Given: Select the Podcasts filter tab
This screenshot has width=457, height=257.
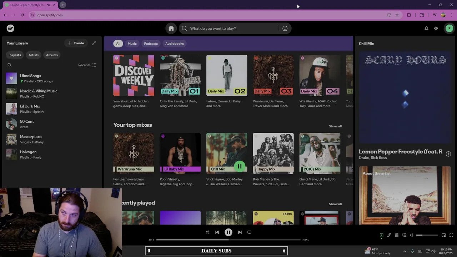Looking at the screenshot, I should [x=151, y=44].
